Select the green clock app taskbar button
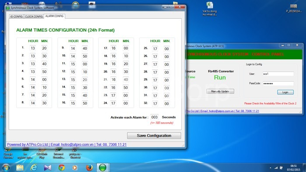Viewport: 306px width, 172px height. [103, 168]
